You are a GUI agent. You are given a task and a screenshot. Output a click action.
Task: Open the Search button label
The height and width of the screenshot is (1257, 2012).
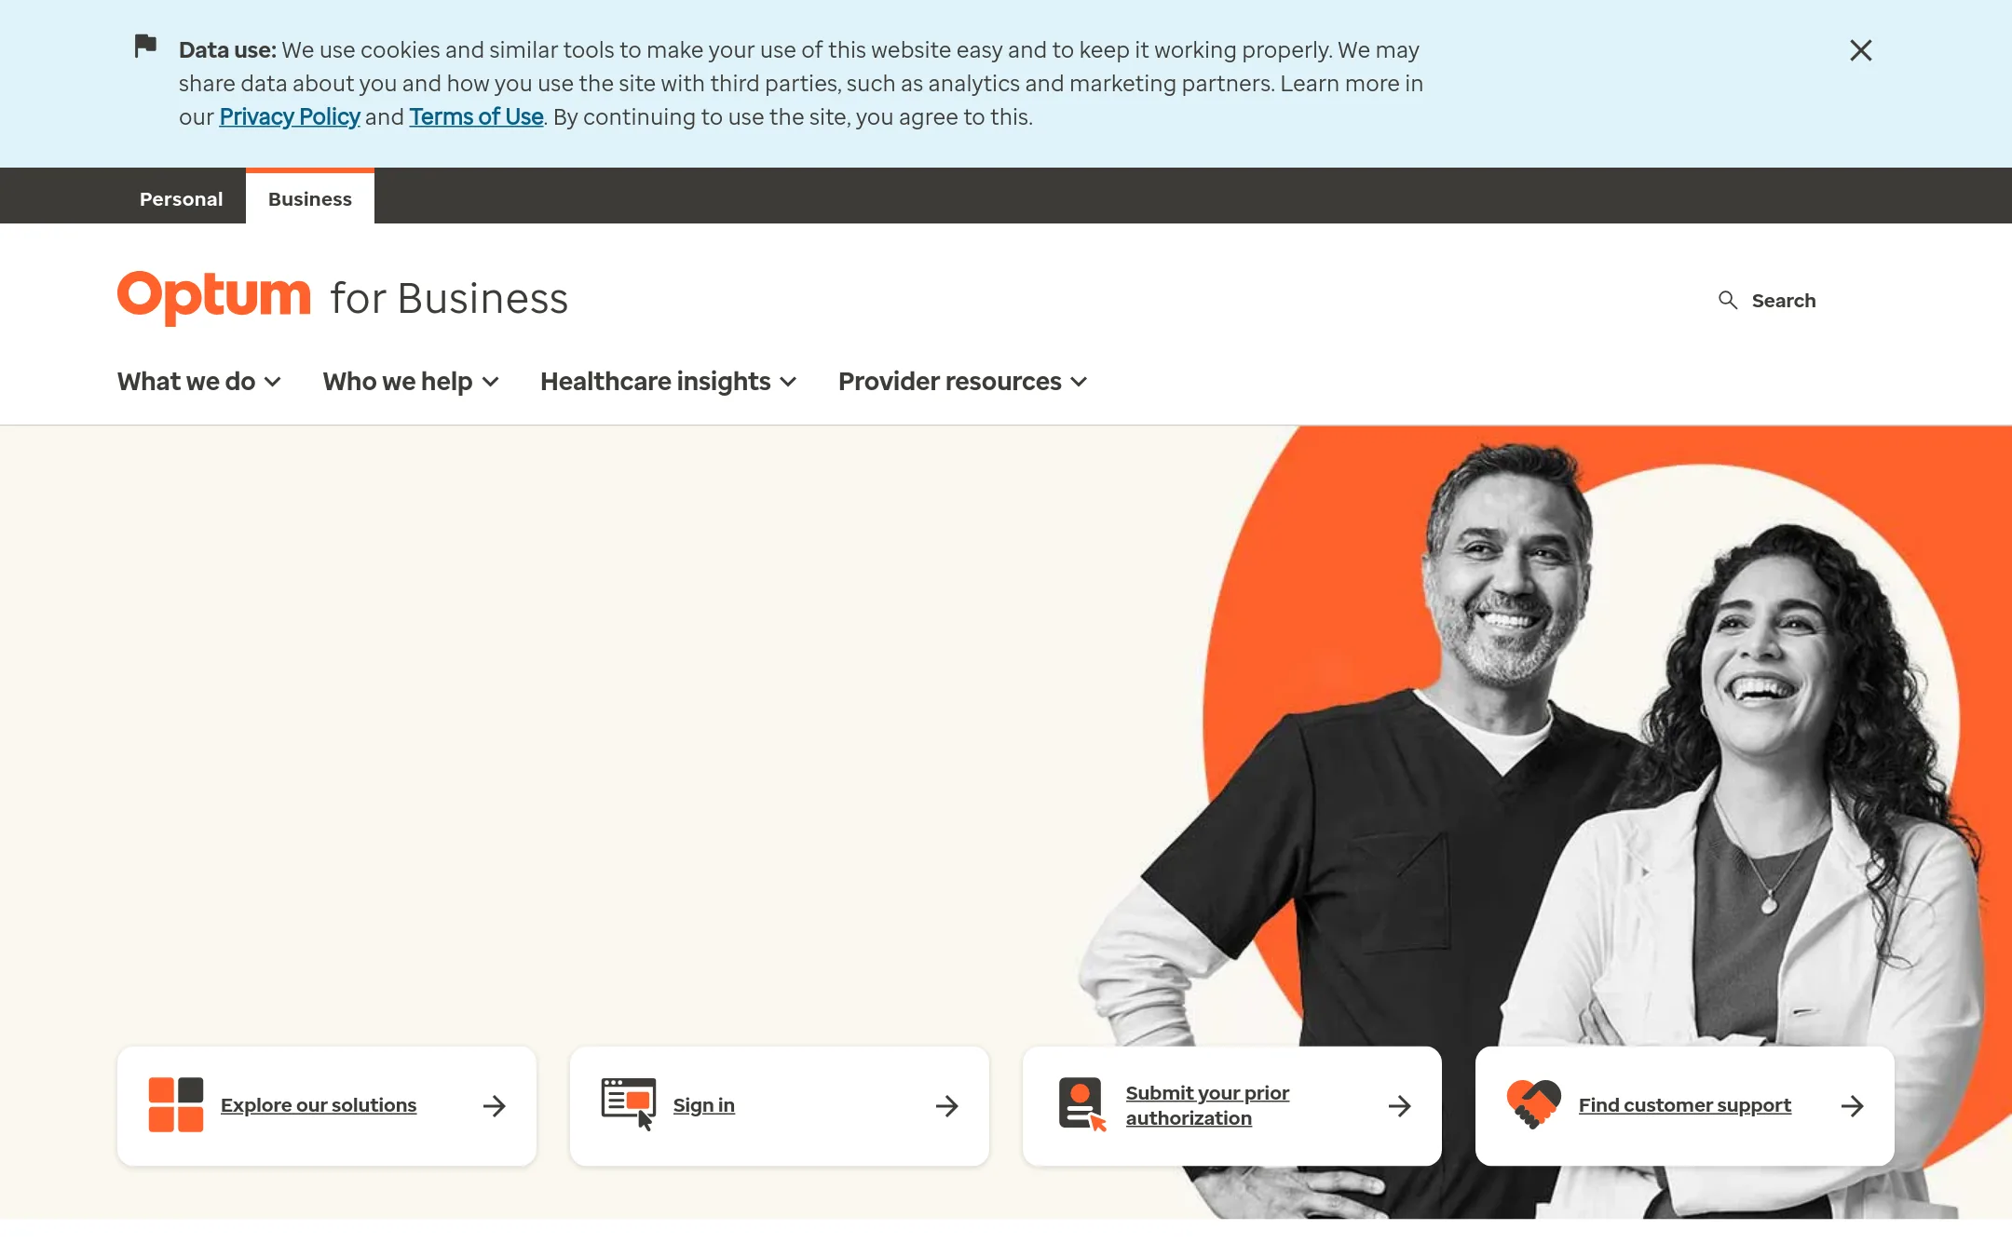[1783, 301]
